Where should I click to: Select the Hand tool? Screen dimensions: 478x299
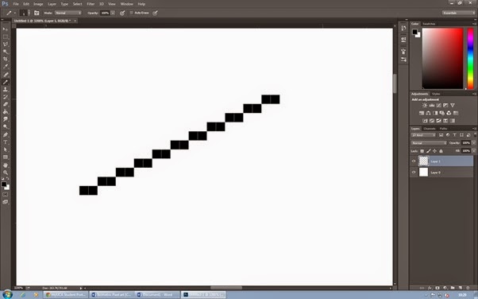click(6, 165)
